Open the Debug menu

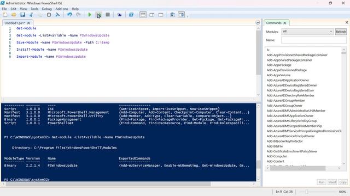(46, 9)
